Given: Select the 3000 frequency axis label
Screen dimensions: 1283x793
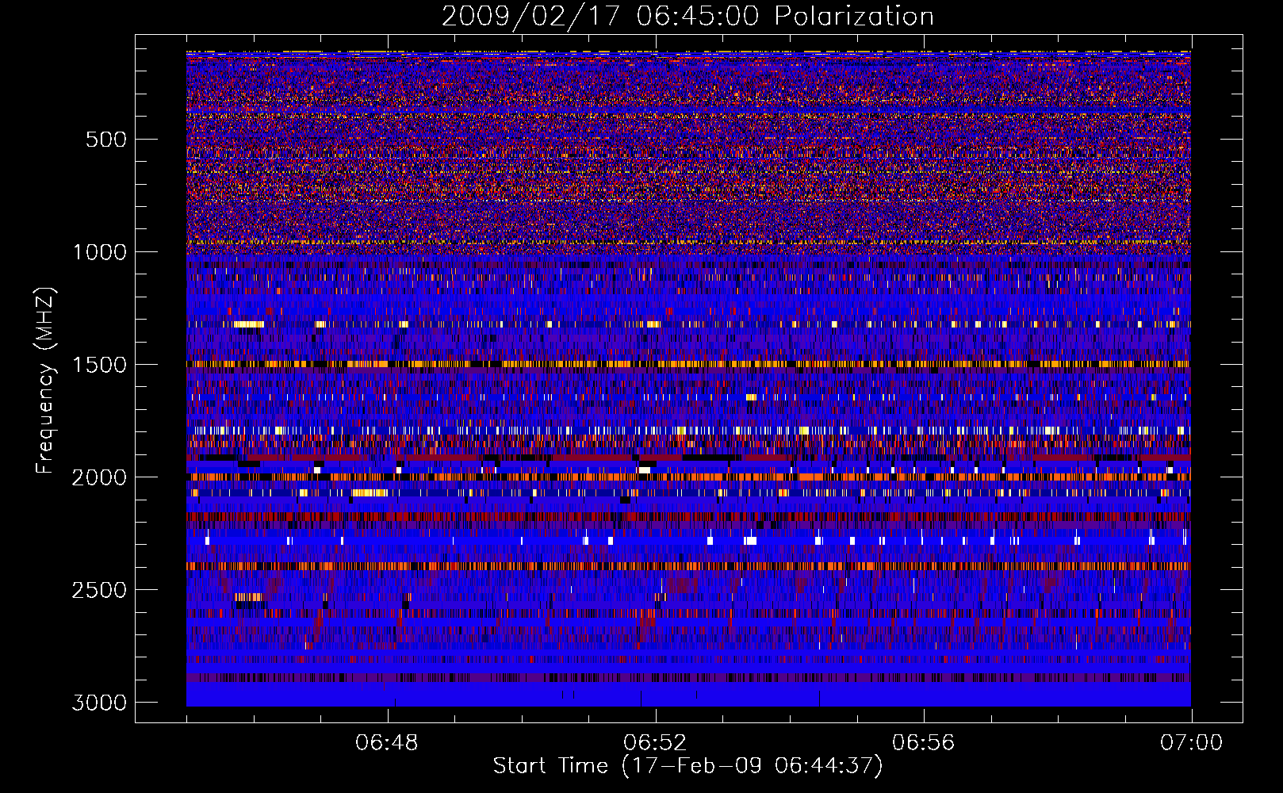Looking at the screenshot, I should click(x=99, y=703).
